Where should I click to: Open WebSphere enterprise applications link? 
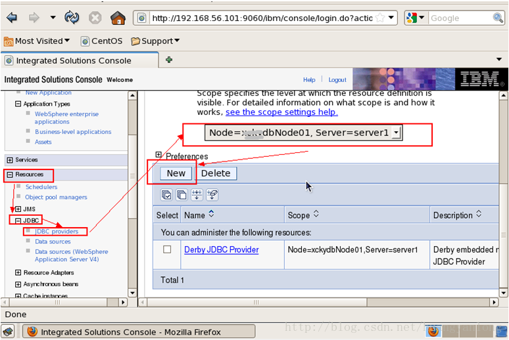66,117
